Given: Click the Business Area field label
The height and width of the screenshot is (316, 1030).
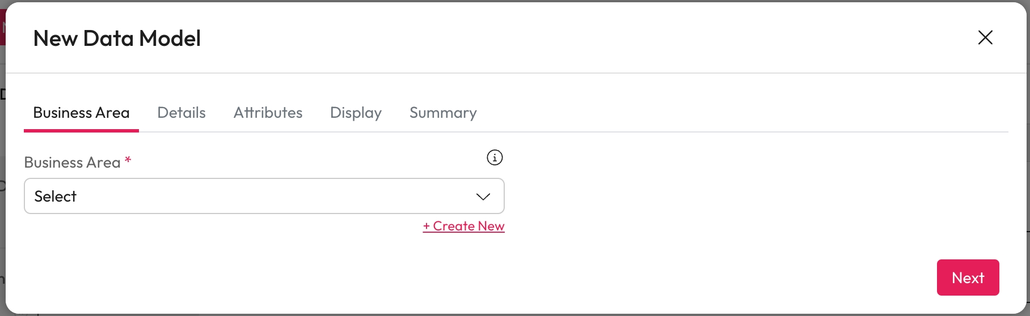Looking at the screenshot, I should tap(72, 163).
